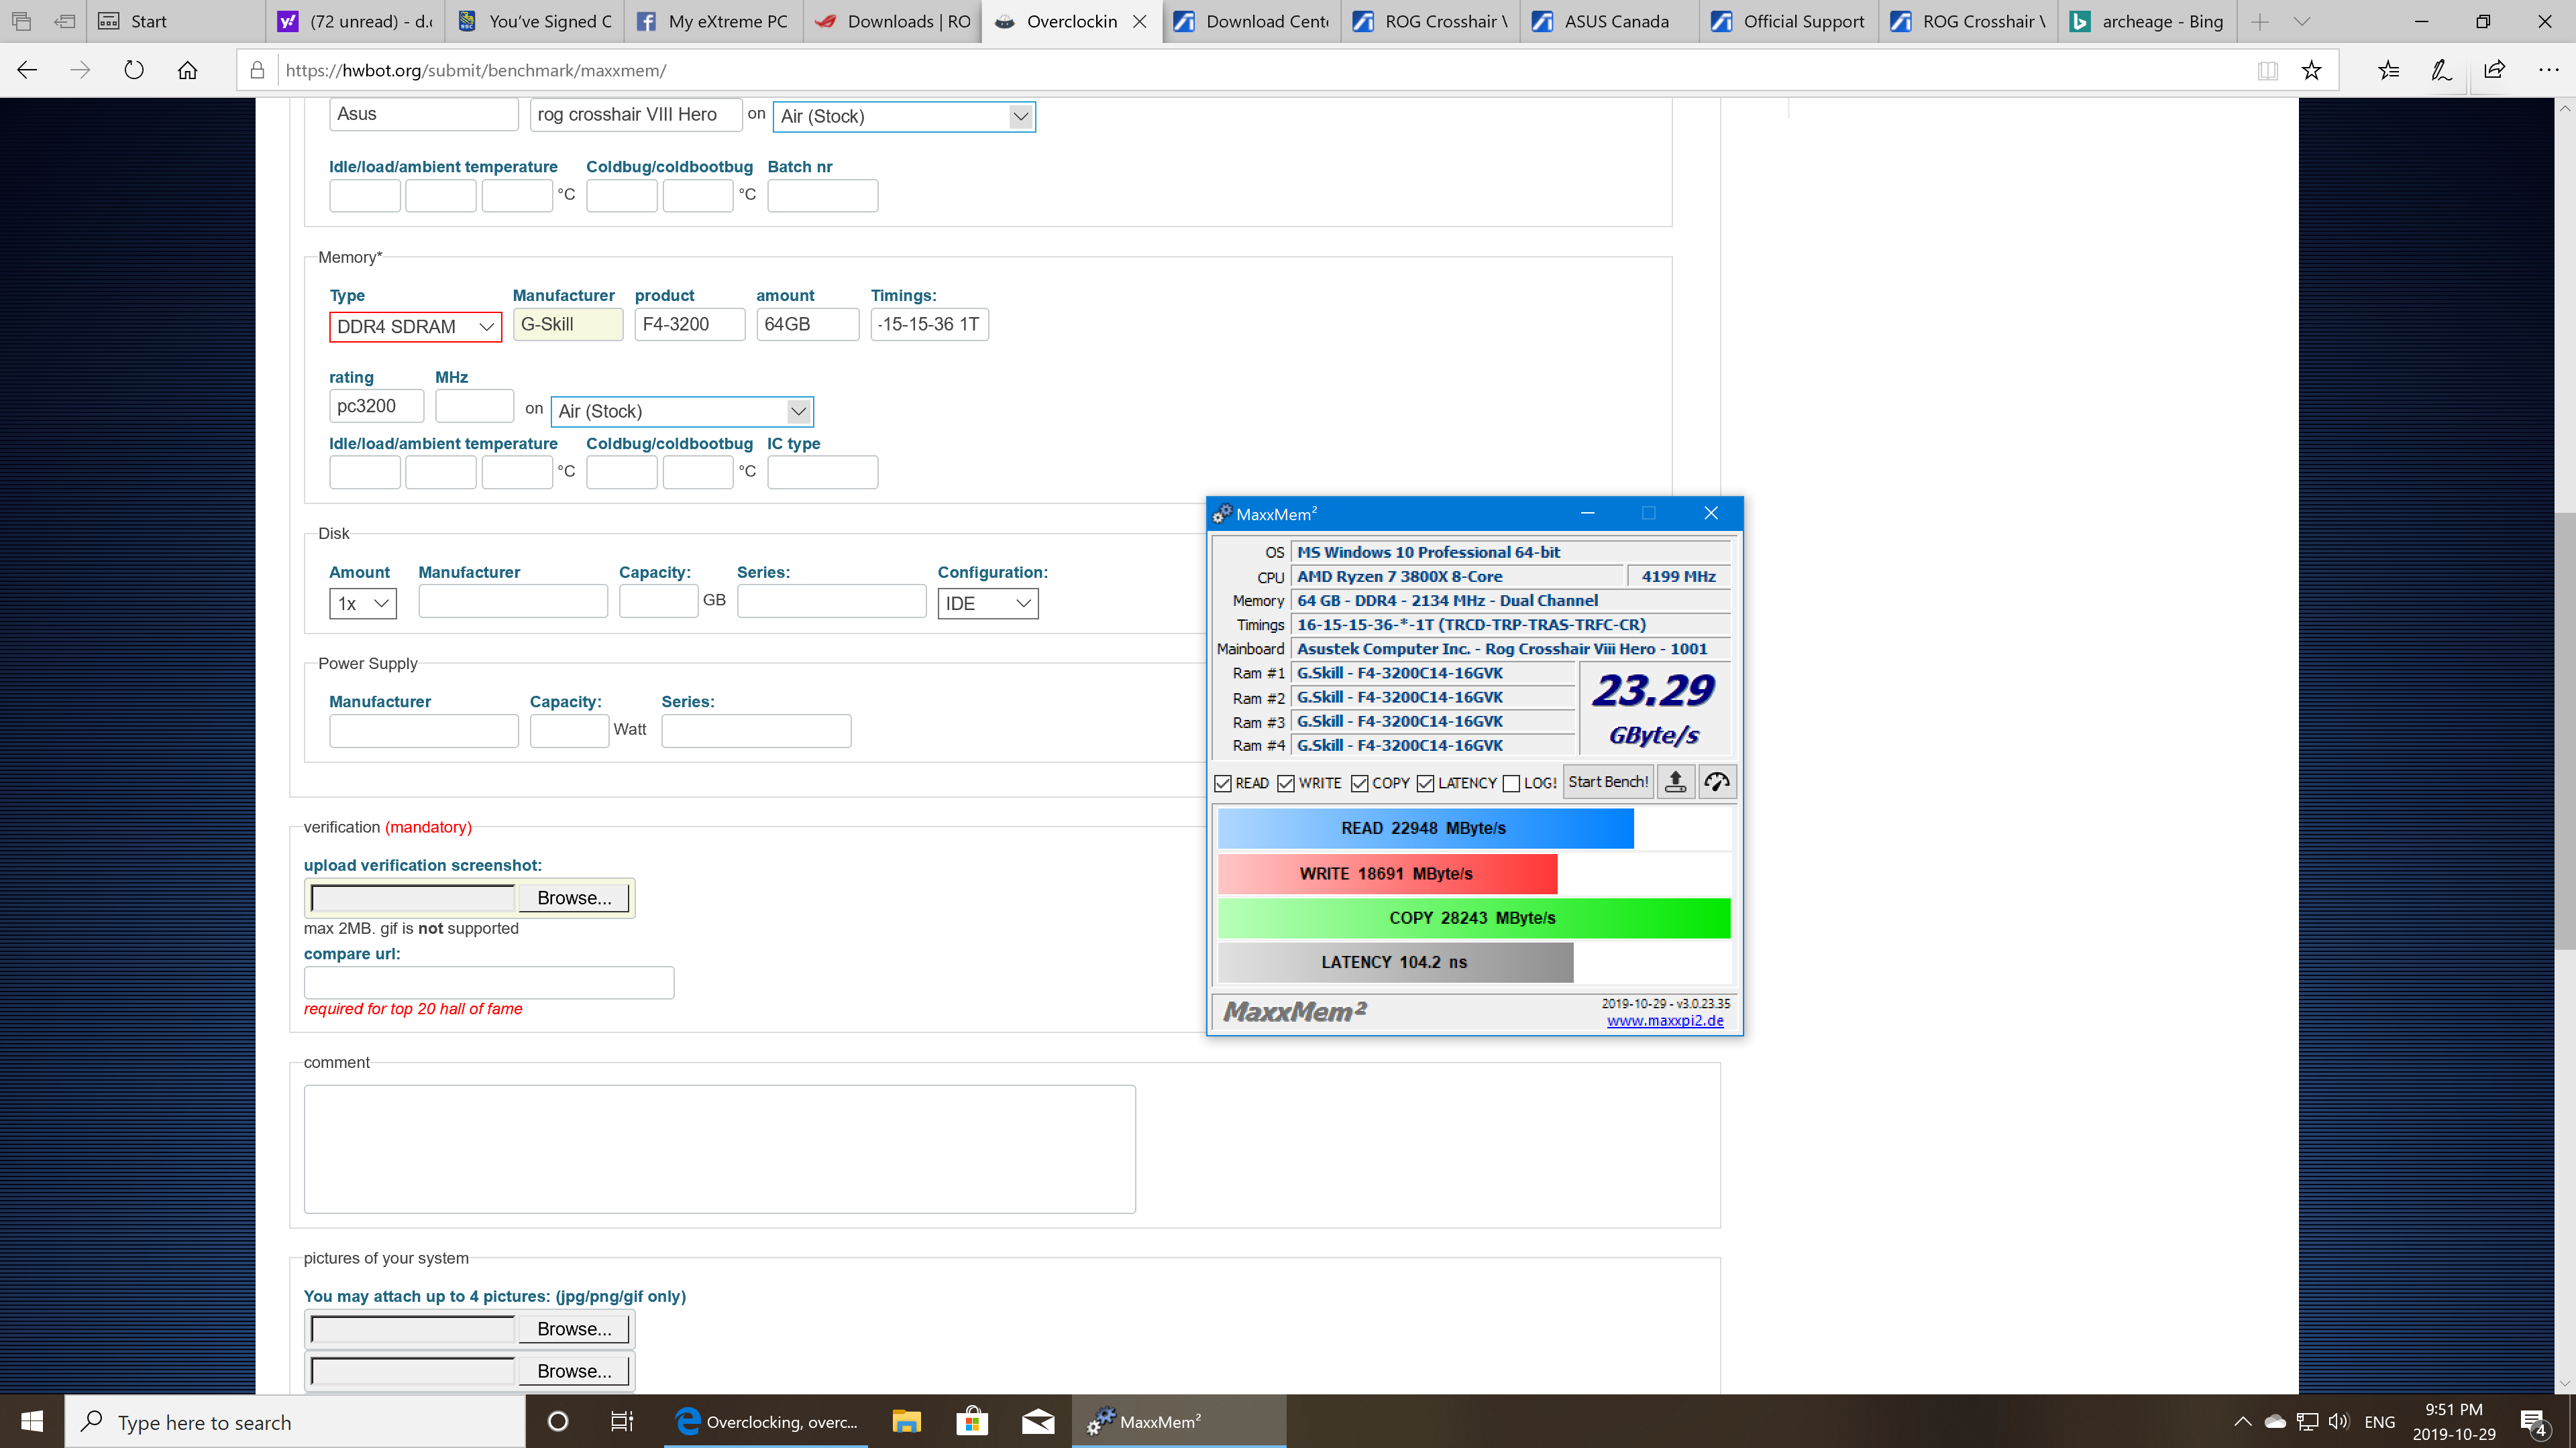Screen dimensions: 2576x1448
Task: Open a new browser tab
Action: point(2260,21)
